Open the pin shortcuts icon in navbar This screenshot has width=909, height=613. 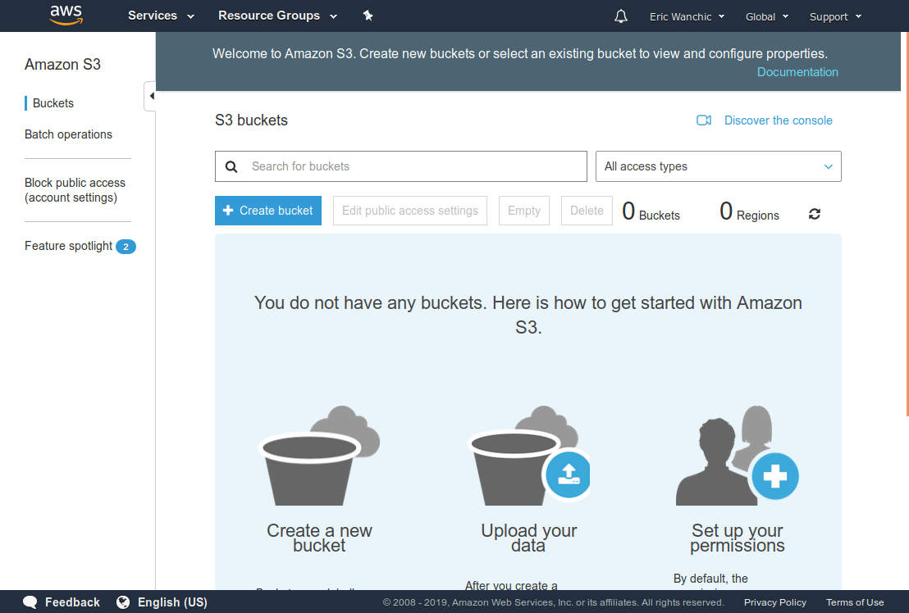click(368, 16)
